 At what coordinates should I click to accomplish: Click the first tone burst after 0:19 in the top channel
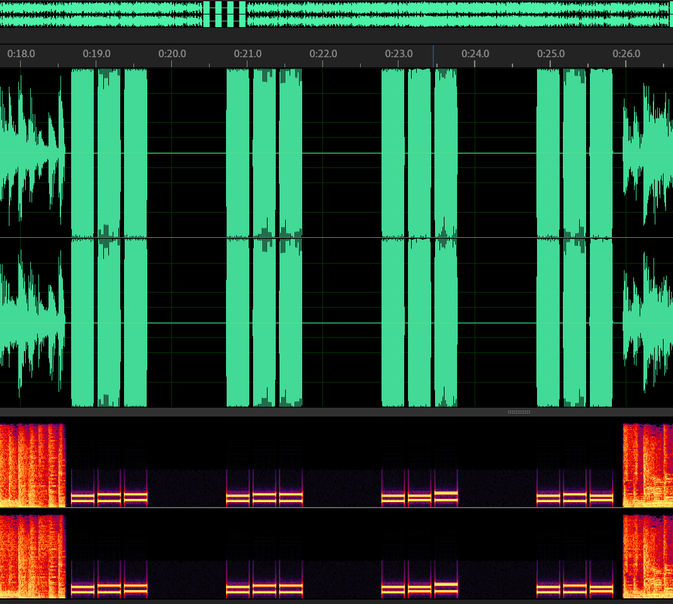[x=108, y=151]
